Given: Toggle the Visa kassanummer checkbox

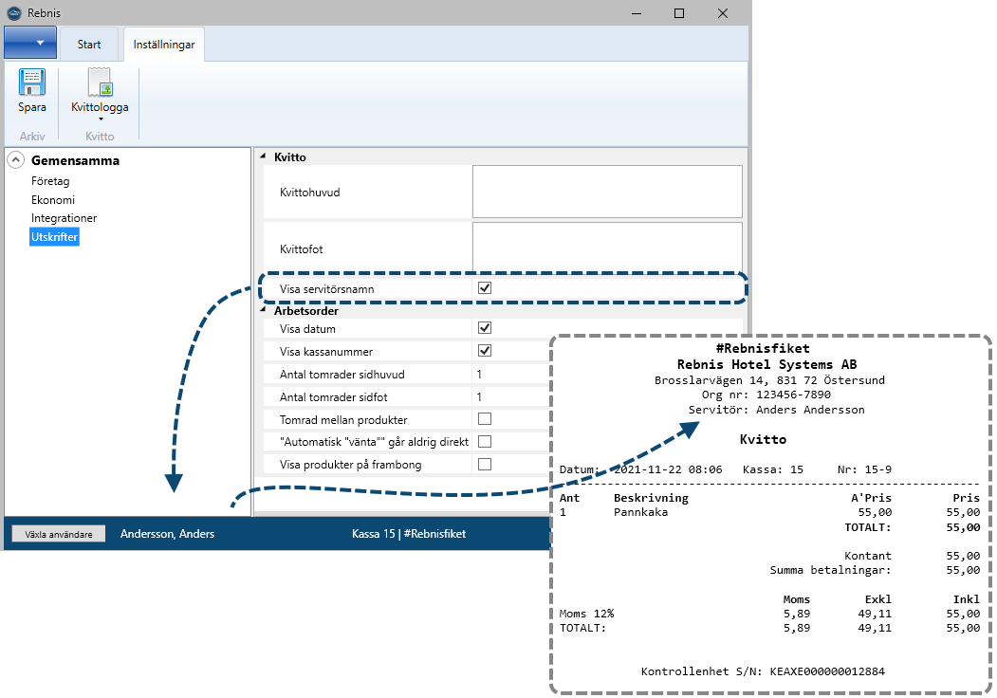Looking at the screenshot, I should [x=485, y=351].
